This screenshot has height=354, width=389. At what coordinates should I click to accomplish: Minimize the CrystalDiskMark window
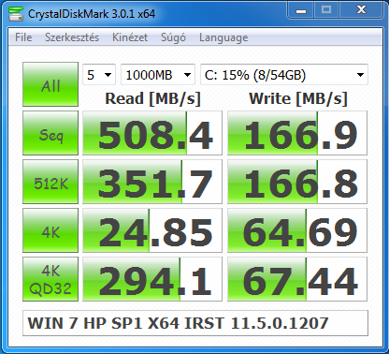pos(301,10)
